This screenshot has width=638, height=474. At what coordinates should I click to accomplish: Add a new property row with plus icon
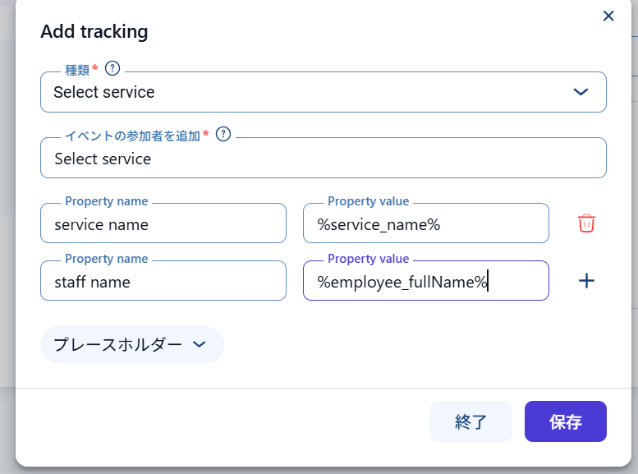586,281
